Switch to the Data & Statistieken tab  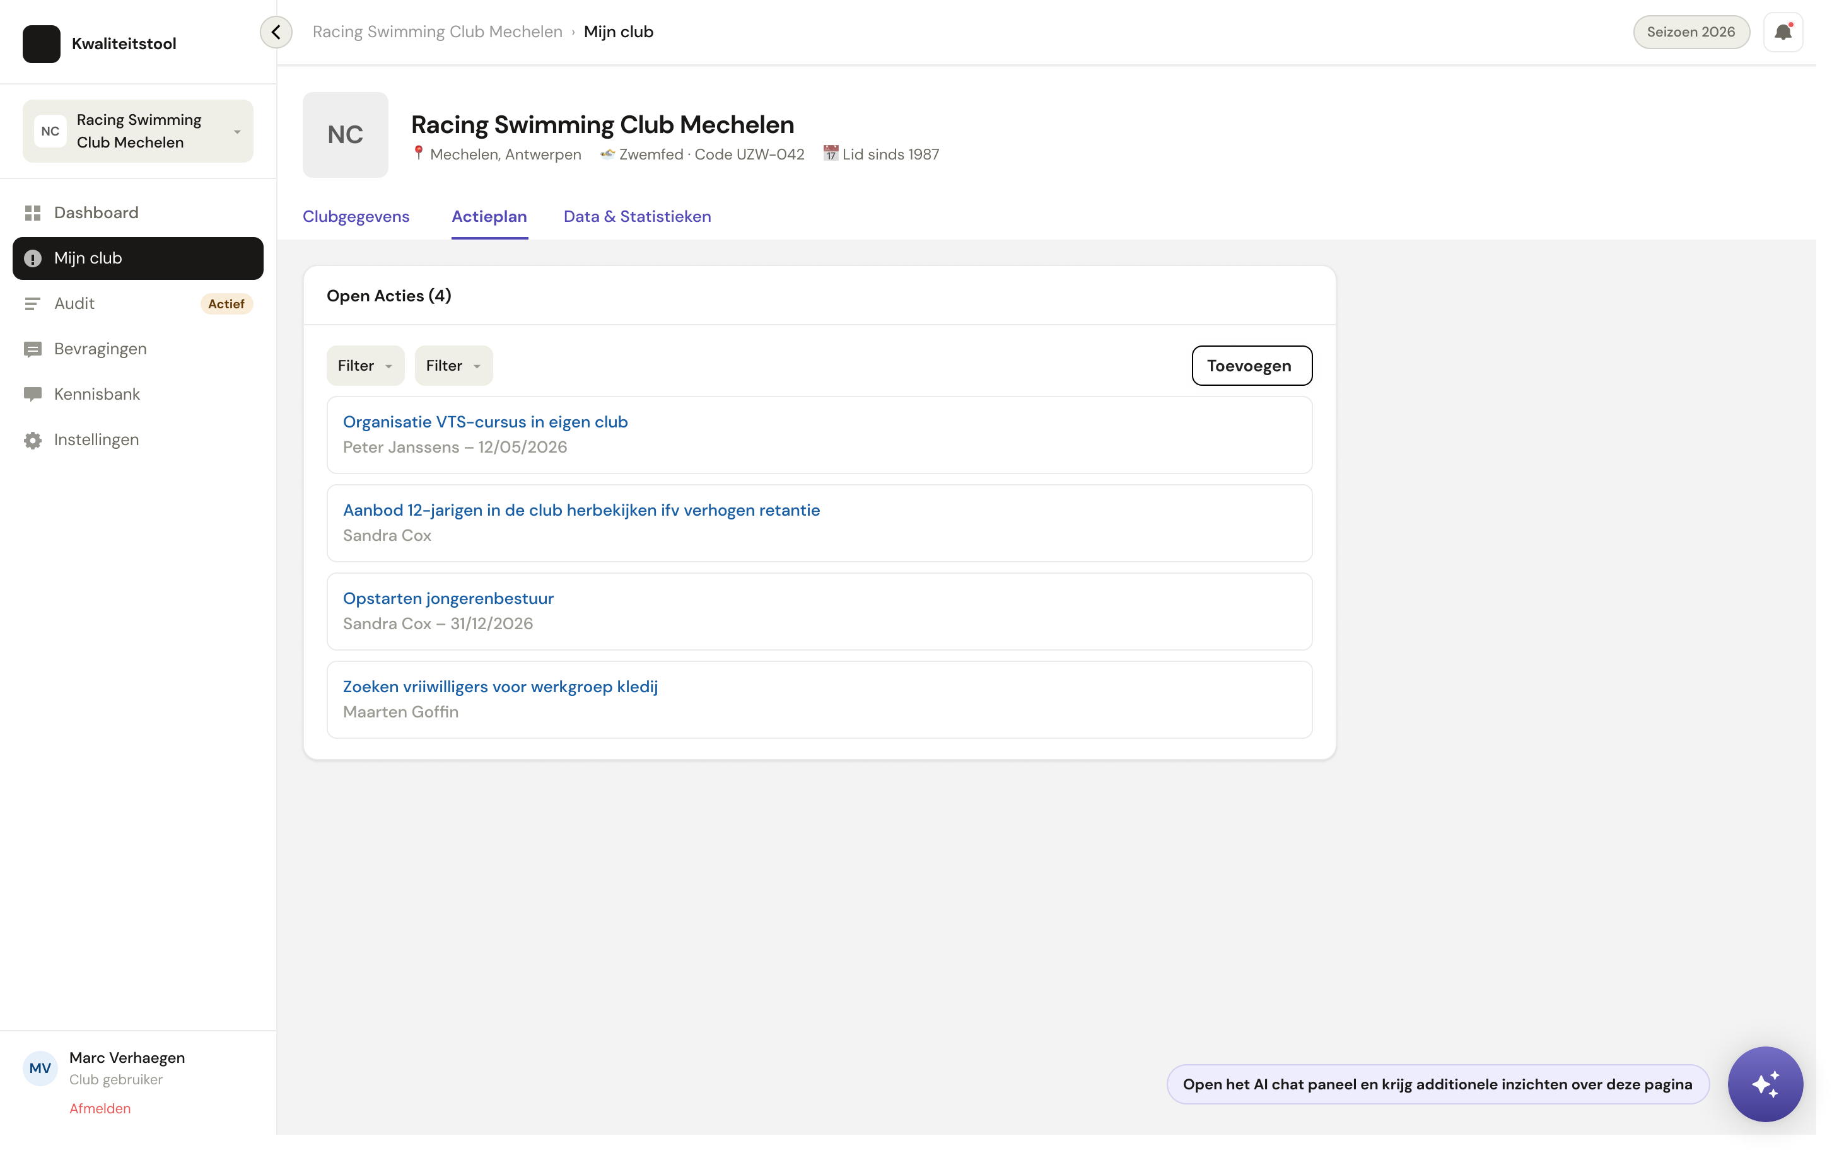point(637,217)
